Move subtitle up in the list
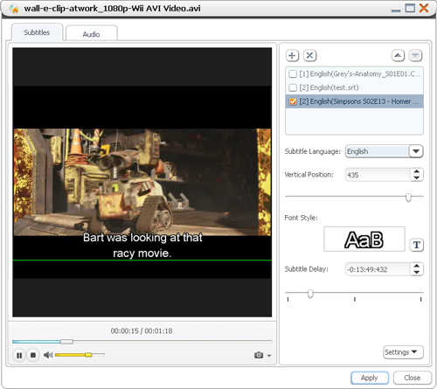The height and width of the screenshot is (389, 437). pos(398,55)
